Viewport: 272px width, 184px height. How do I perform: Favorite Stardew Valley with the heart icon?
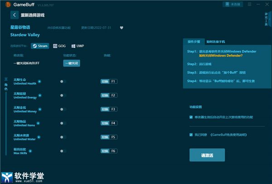[x=121, y=28]
